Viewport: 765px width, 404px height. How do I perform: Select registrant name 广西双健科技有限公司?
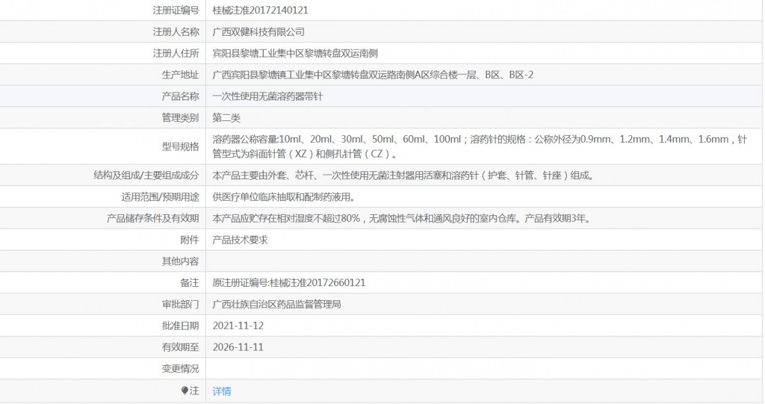click(x=259, y=32)
